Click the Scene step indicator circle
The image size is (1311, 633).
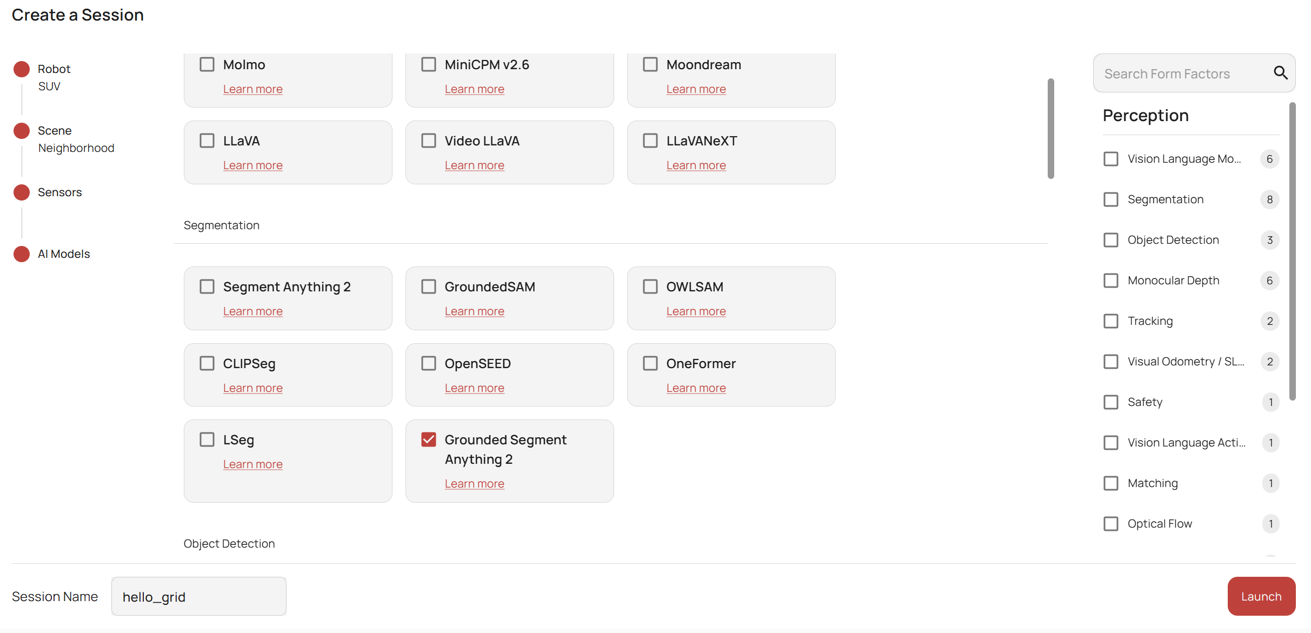point(22,130)
